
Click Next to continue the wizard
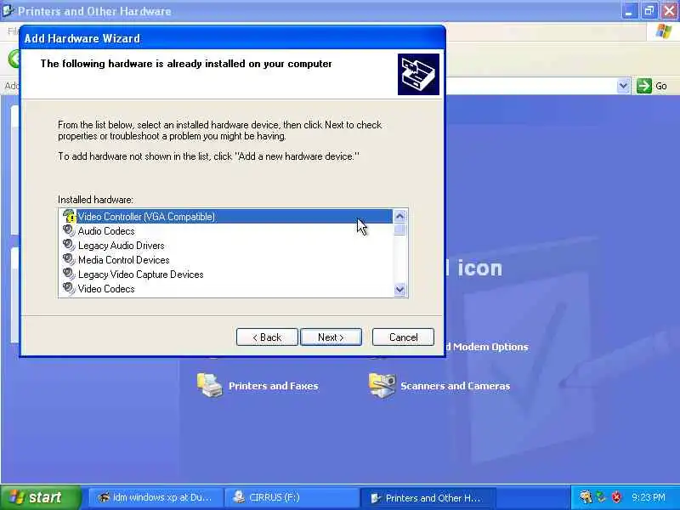(x=331, y=337)
